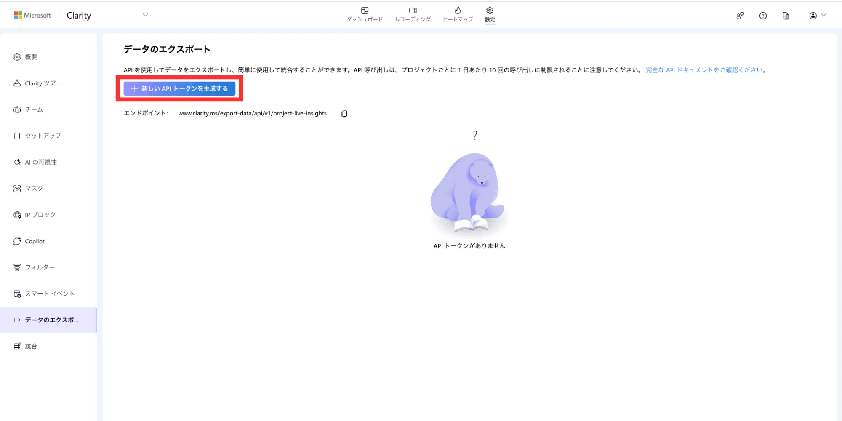842x421 pixels.
Task: Open Clarity ツアー sidebar item
Action: (48, 83)
